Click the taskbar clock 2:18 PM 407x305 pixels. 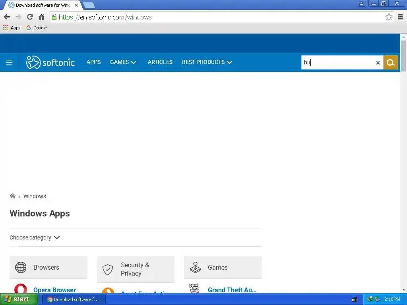(392, 299)
